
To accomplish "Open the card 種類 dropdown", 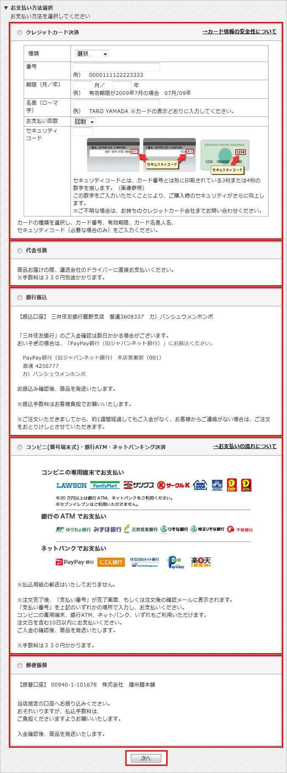I will click(92, 54).
